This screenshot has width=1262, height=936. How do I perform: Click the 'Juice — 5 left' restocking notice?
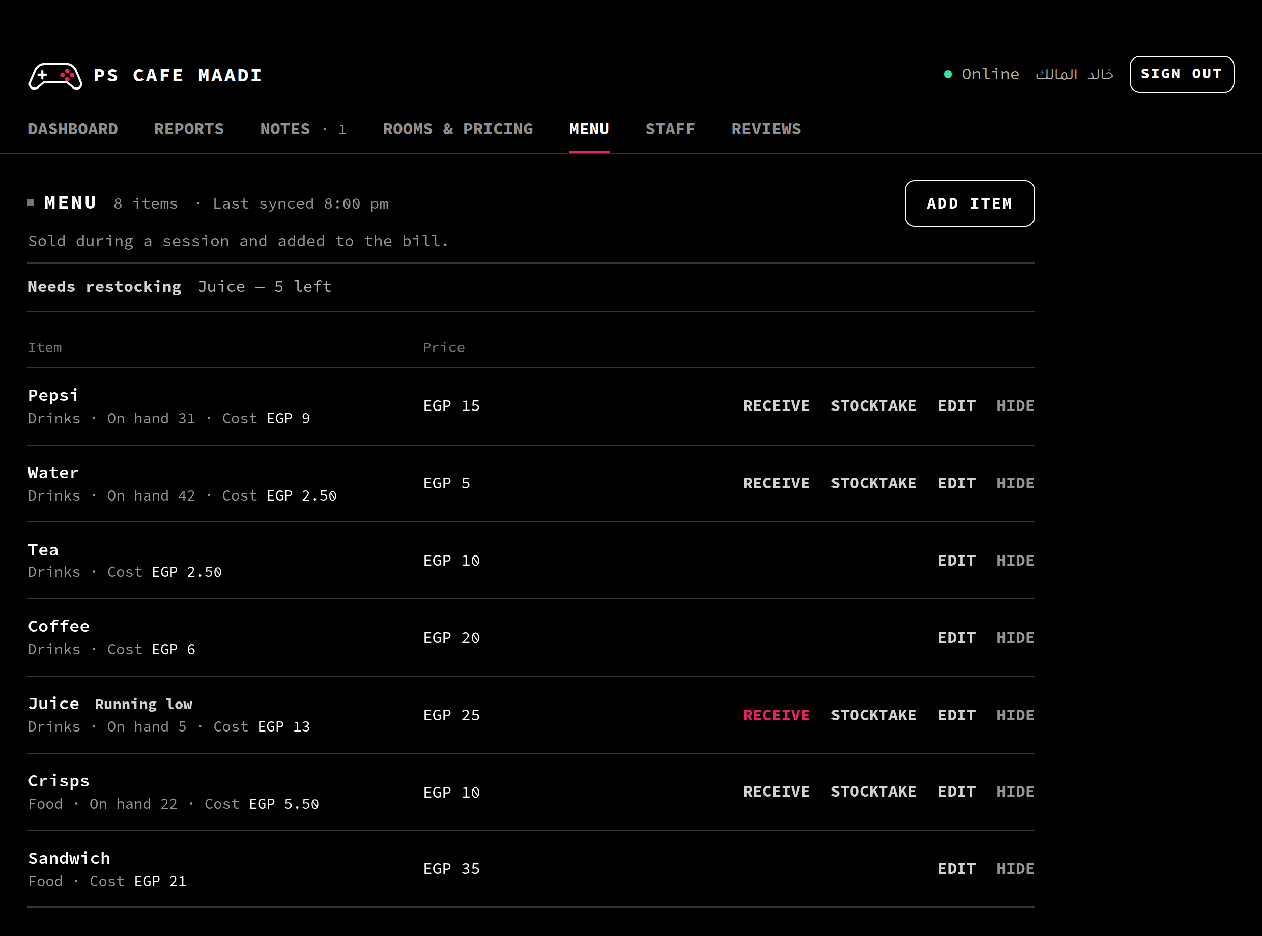tap(265, 287)
